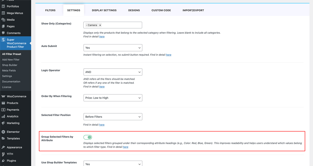Toggle Group Selected Filters by Attribute switch

(88, 137)
